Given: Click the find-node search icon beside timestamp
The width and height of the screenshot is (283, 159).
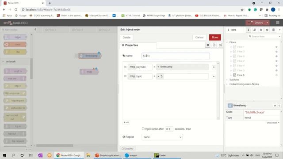Looking at the screenshot, I should (x=279, y=106).
